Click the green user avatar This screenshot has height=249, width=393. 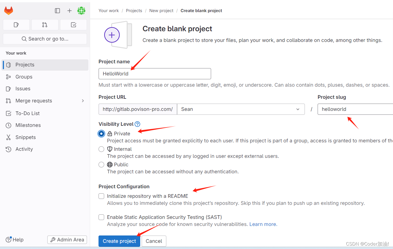click(x=81, y=10)
